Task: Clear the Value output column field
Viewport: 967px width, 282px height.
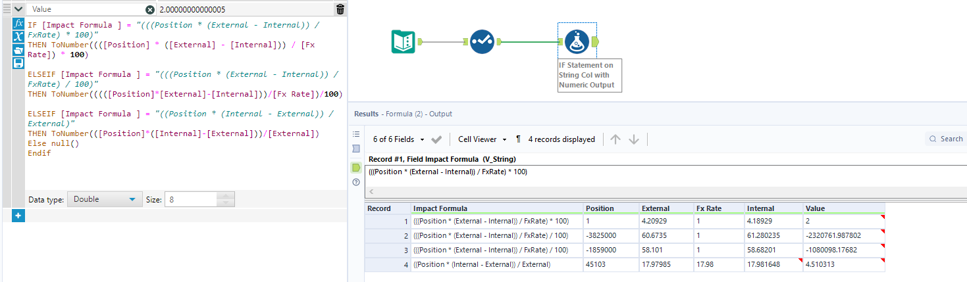Action: click(x=150, y=9)
